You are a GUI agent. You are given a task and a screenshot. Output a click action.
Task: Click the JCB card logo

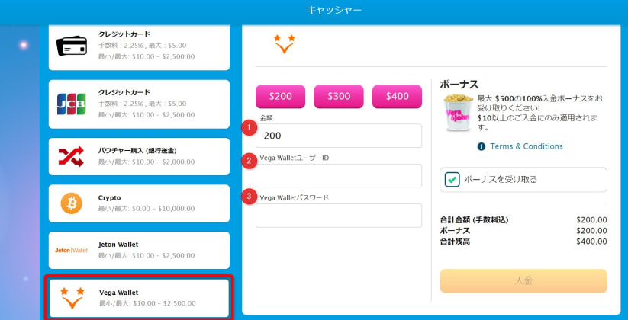click(x=71, y=104)
